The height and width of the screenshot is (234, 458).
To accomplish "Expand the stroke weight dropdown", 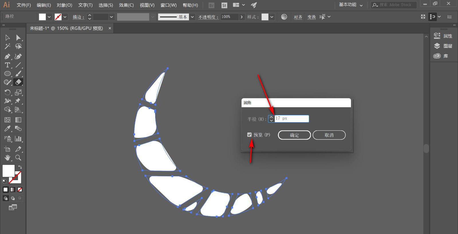I will [112, 17].
